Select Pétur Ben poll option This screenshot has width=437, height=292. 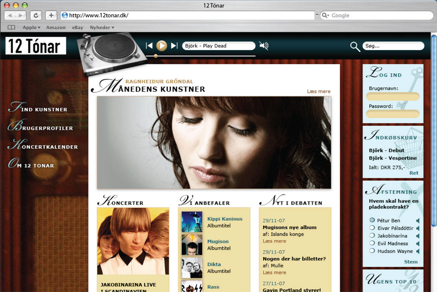point(372,220)
